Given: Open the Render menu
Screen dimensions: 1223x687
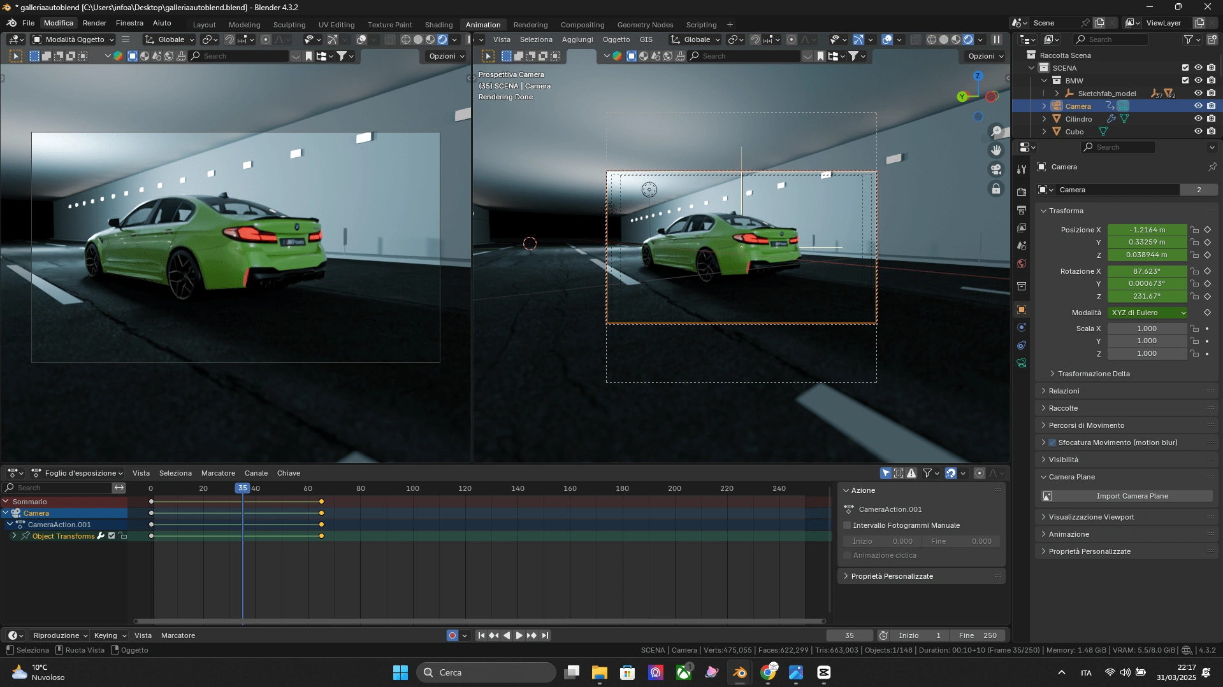Looking at the screenshot, I should pyautogui.click(x=94, y=23).
